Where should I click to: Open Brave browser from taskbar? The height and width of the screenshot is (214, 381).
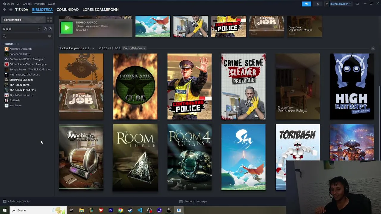click(x=101, y=210)
